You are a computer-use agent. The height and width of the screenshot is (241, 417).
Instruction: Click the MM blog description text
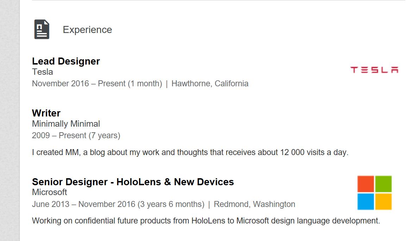(x=190, y=153)
